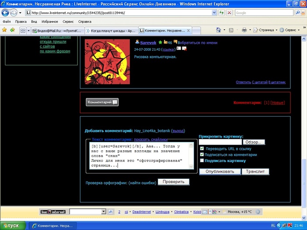
Task: Expand the Print options dropdown arrow
Action: point(250,30)
